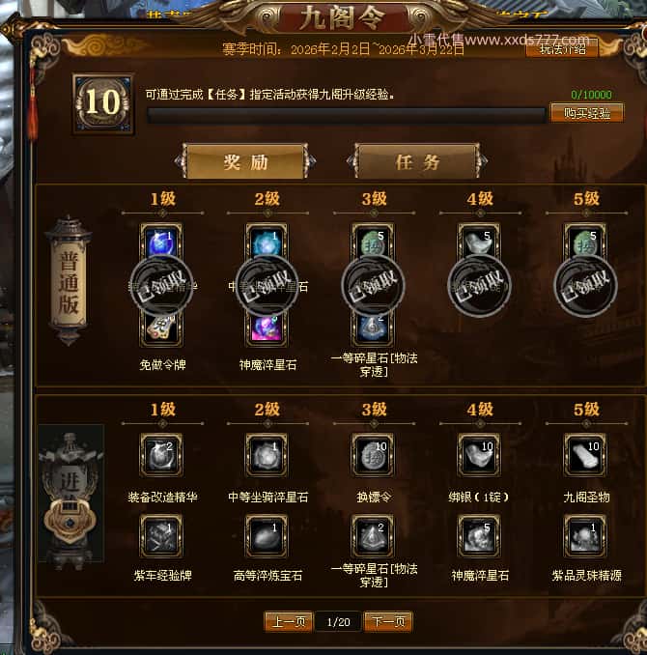This screenshot has width=647, height=655.
Task: Click the 购买经验 button
Action: click(587, 113)
